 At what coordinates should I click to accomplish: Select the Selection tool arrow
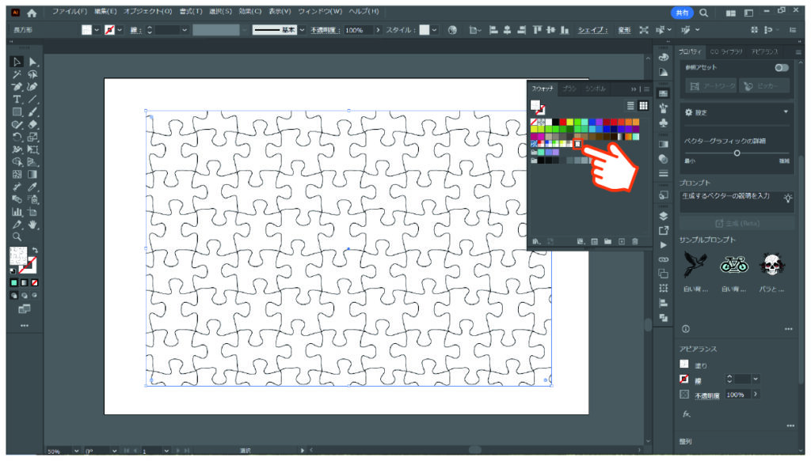[x=17, y=62]
